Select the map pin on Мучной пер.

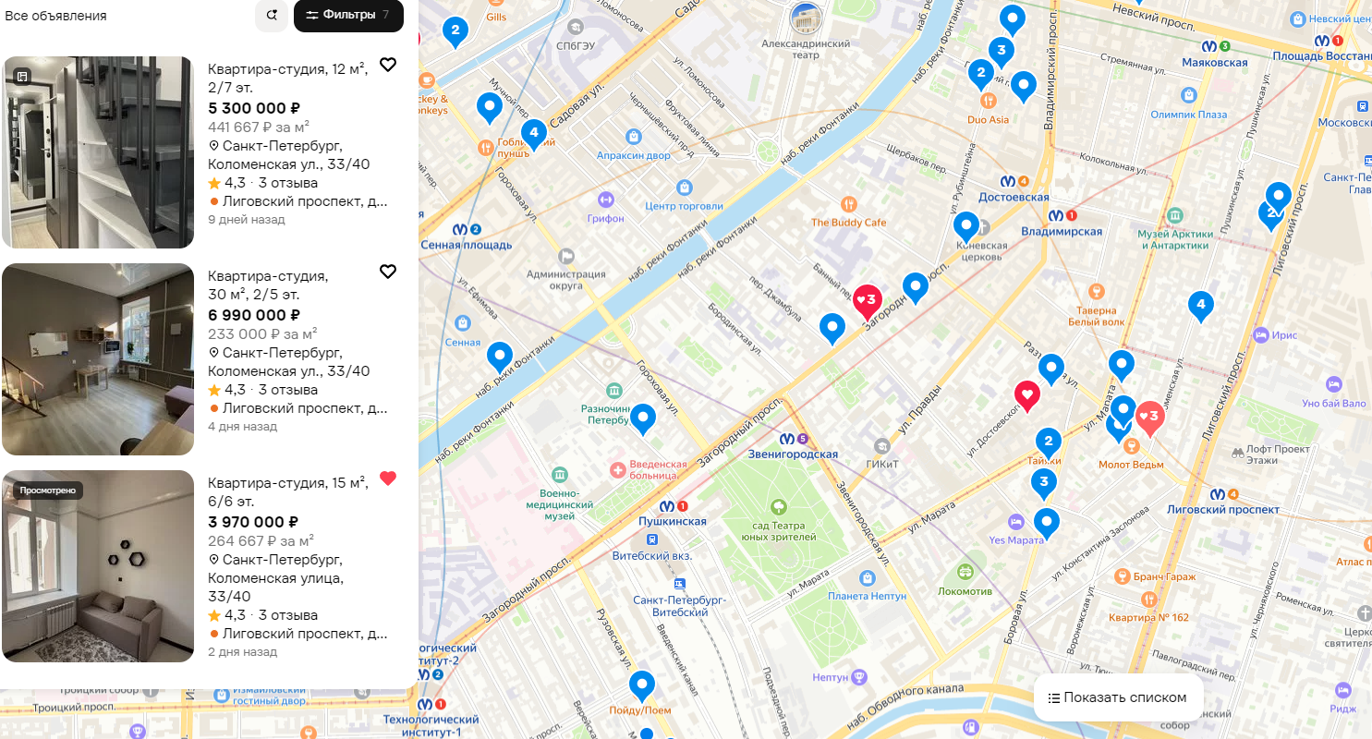point(489,107)
